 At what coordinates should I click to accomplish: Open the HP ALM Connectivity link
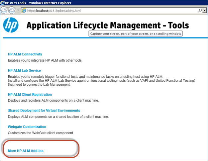click(25, 54)
